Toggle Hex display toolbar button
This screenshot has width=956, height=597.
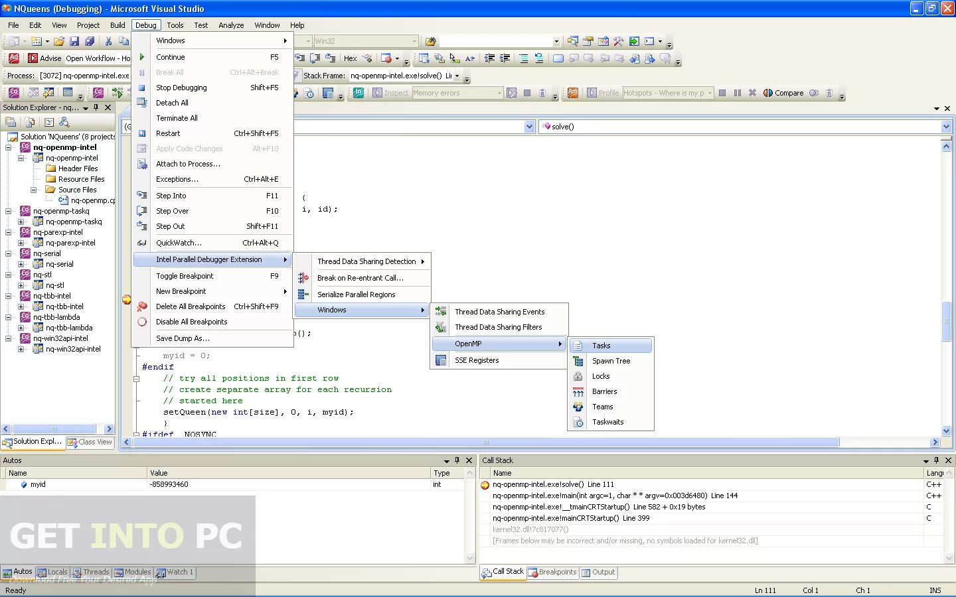tap(351, 58)
